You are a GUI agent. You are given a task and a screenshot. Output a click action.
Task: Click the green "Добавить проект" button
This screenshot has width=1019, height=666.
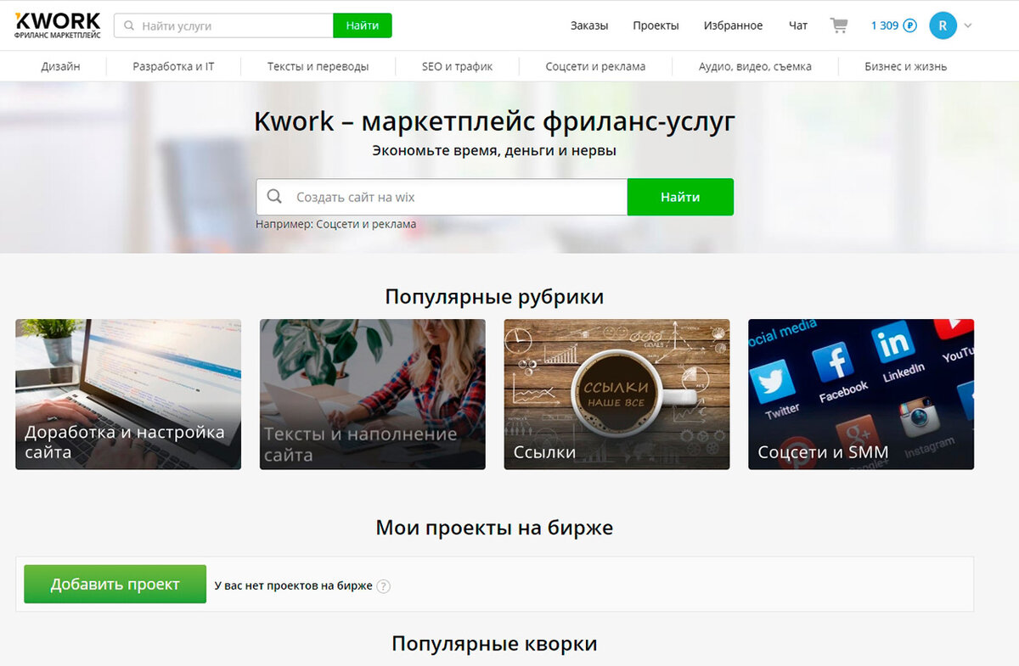[x=115, y=584]
